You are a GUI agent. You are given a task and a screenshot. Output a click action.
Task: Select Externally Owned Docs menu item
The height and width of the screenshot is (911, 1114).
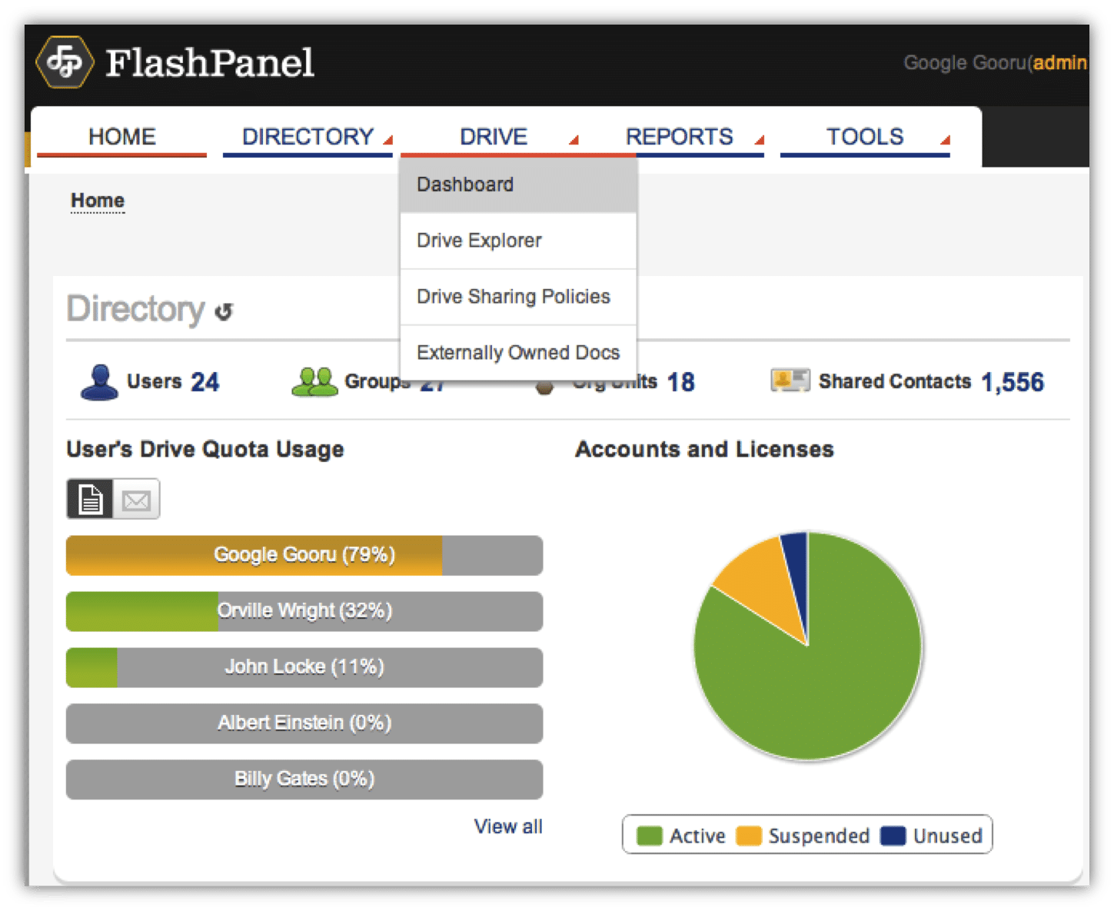(518, 352)
